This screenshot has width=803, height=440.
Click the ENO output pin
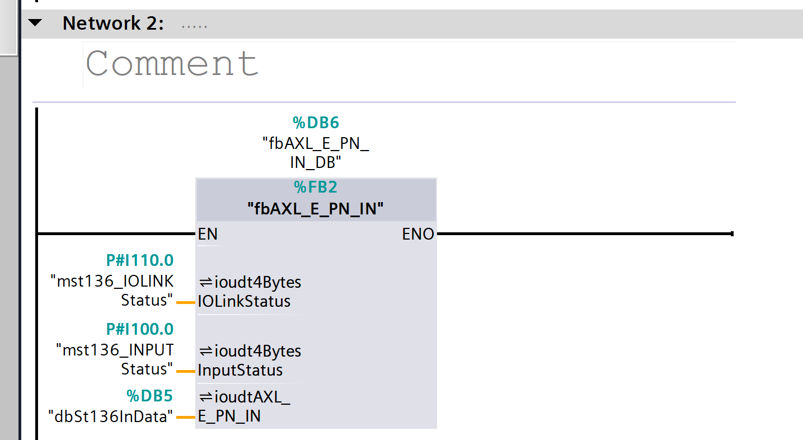[417, 234]
